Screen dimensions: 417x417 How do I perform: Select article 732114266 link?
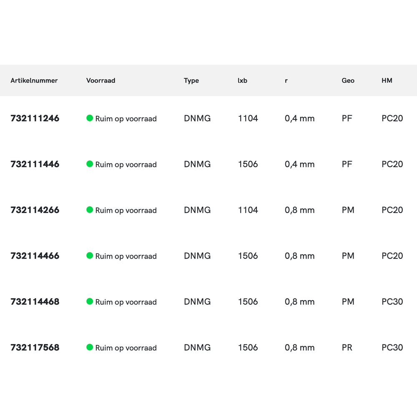[x=35, y=210]
